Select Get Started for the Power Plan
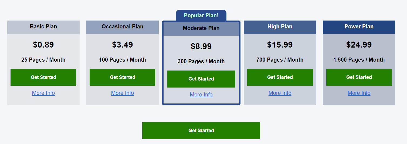The height and width of the screenshot is (144, 407). point(359,77)
